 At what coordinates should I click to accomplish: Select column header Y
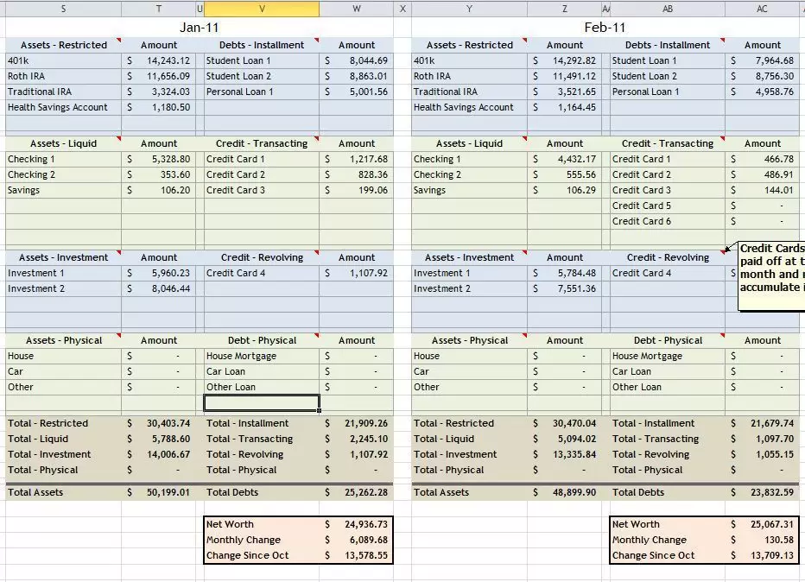coord(469,9)
